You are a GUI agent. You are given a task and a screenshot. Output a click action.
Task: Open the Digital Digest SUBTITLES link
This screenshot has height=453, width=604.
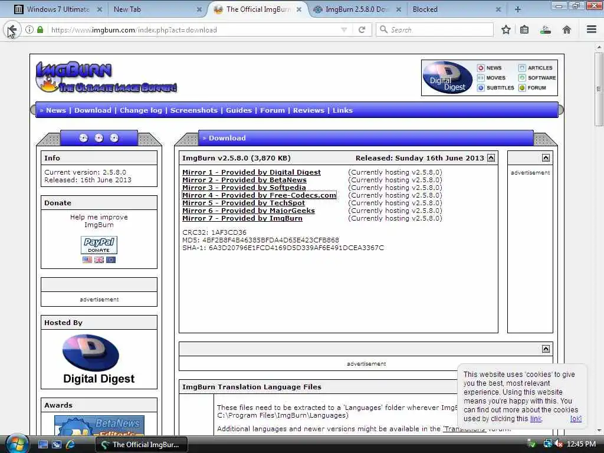(495, 88)
